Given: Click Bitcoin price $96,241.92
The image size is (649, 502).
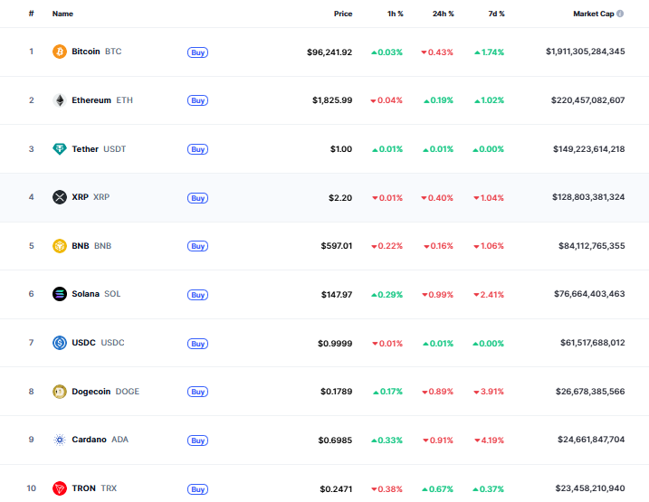Looking at the screenshot, I should pos(329,52).
